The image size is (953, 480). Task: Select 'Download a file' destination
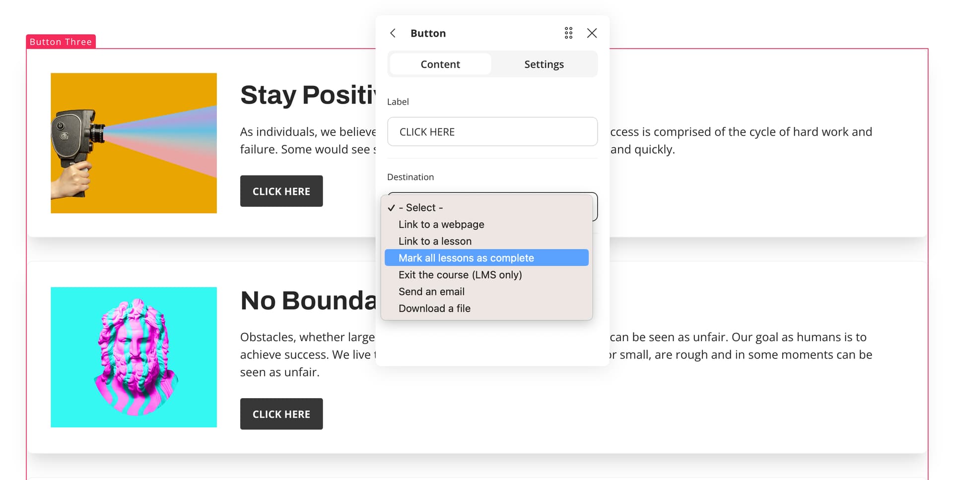tap(434, 308)
